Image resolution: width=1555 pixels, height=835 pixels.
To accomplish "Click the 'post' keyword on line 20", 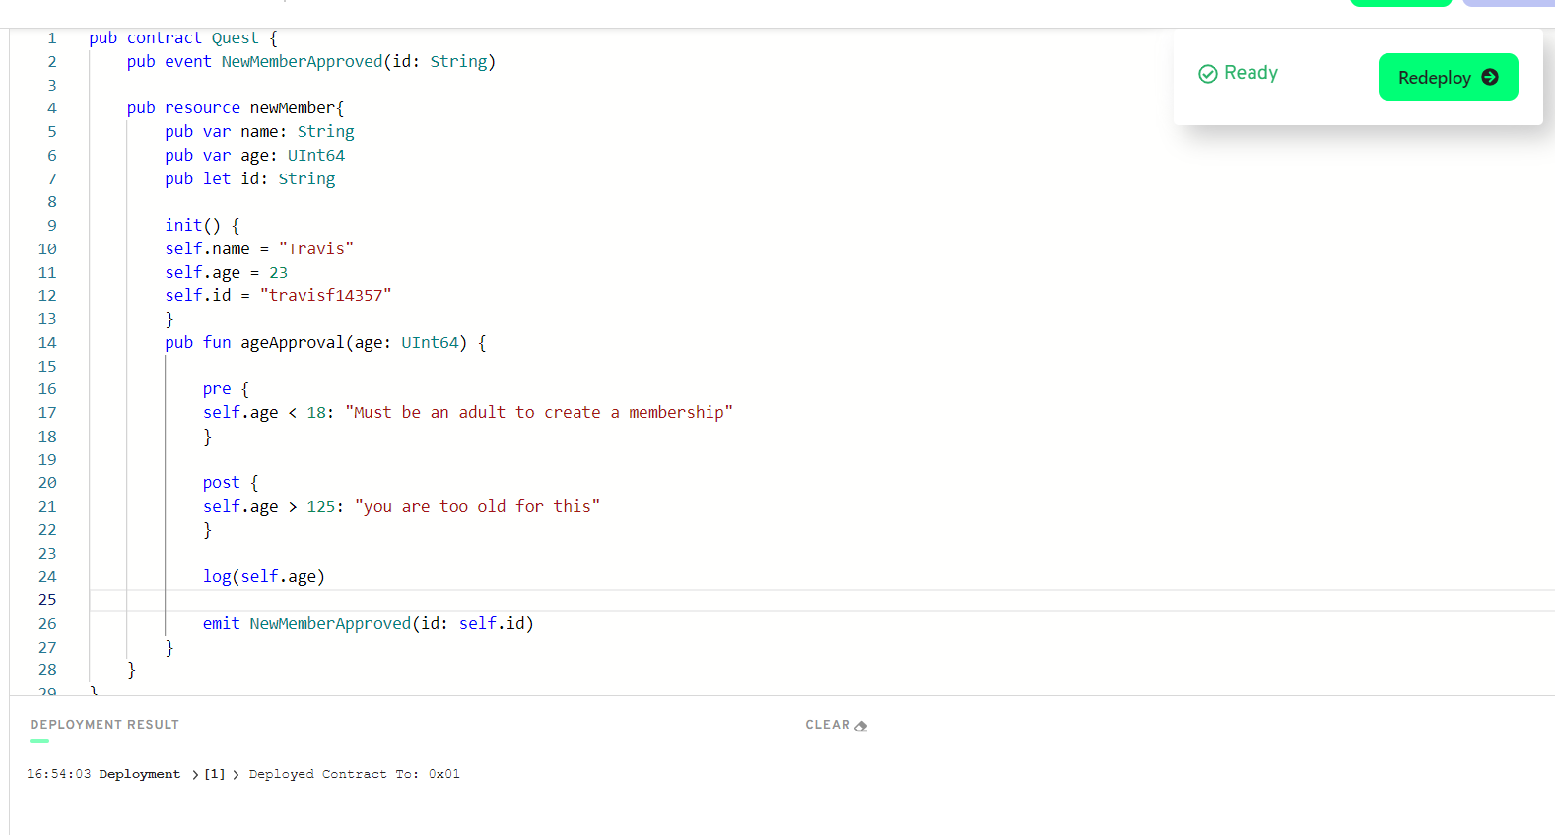I will [x=222, y=483].
